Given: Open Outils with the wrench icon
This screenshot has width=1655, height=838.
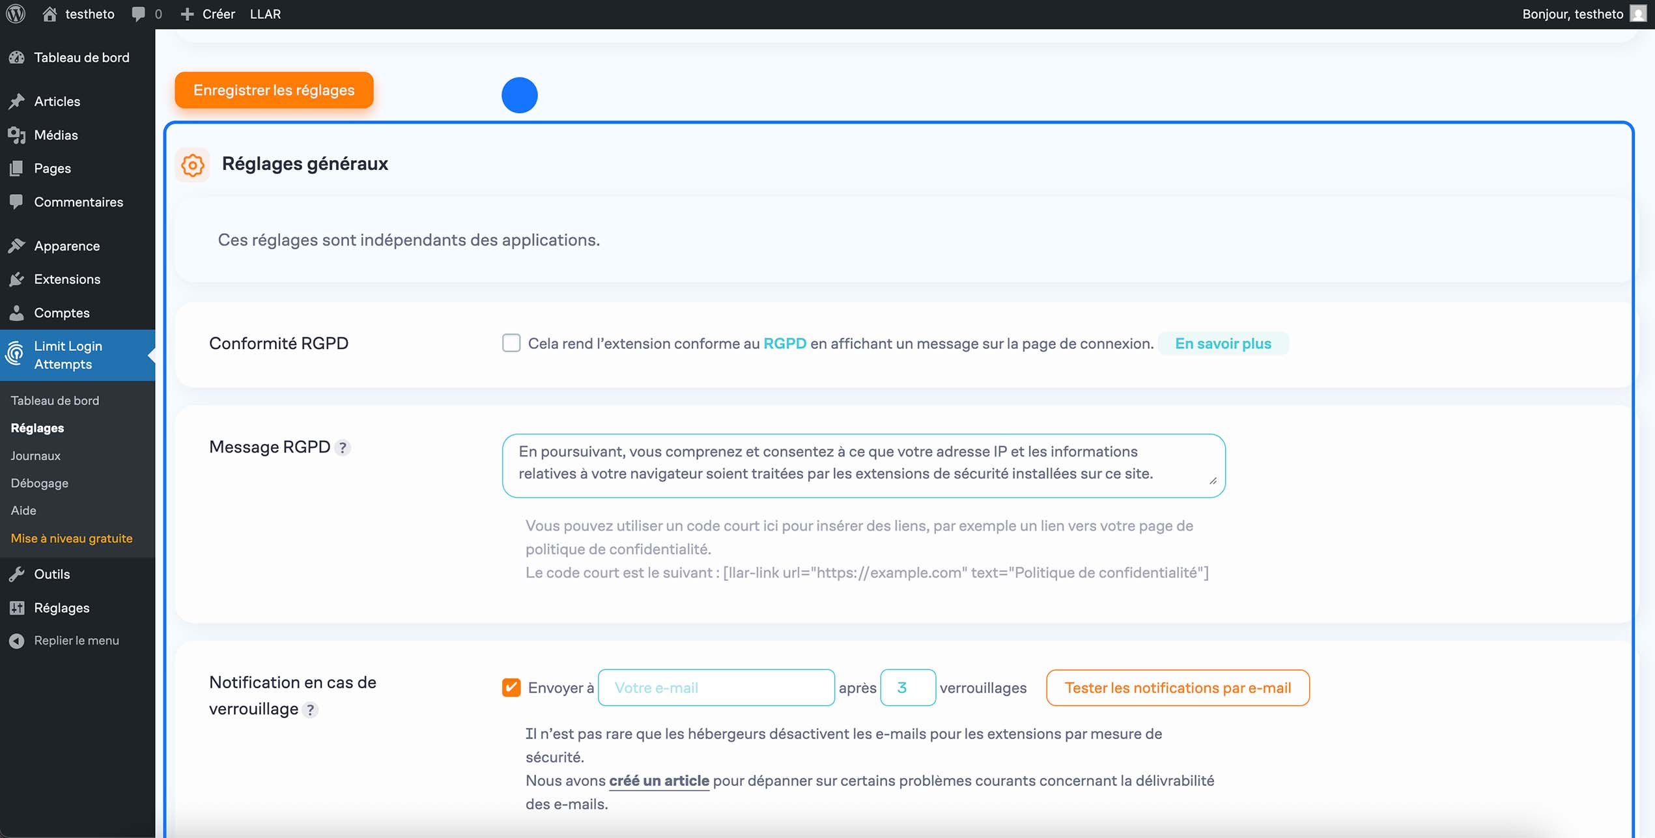Looking at the screenshot, I should tap(17, 574).
